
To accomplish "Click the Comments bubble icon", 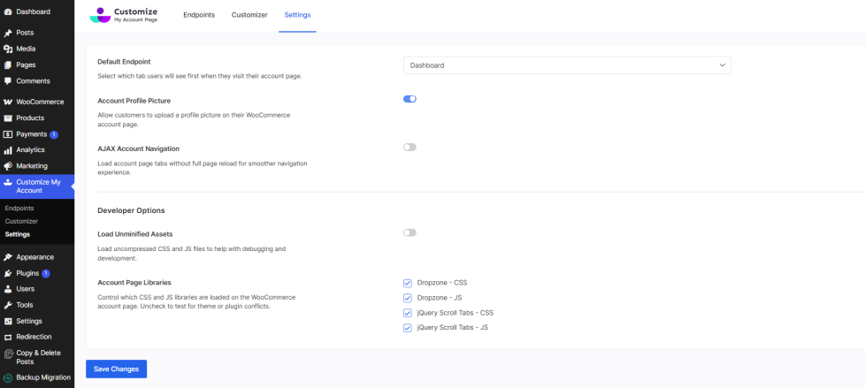I will (x=8, y=81).
